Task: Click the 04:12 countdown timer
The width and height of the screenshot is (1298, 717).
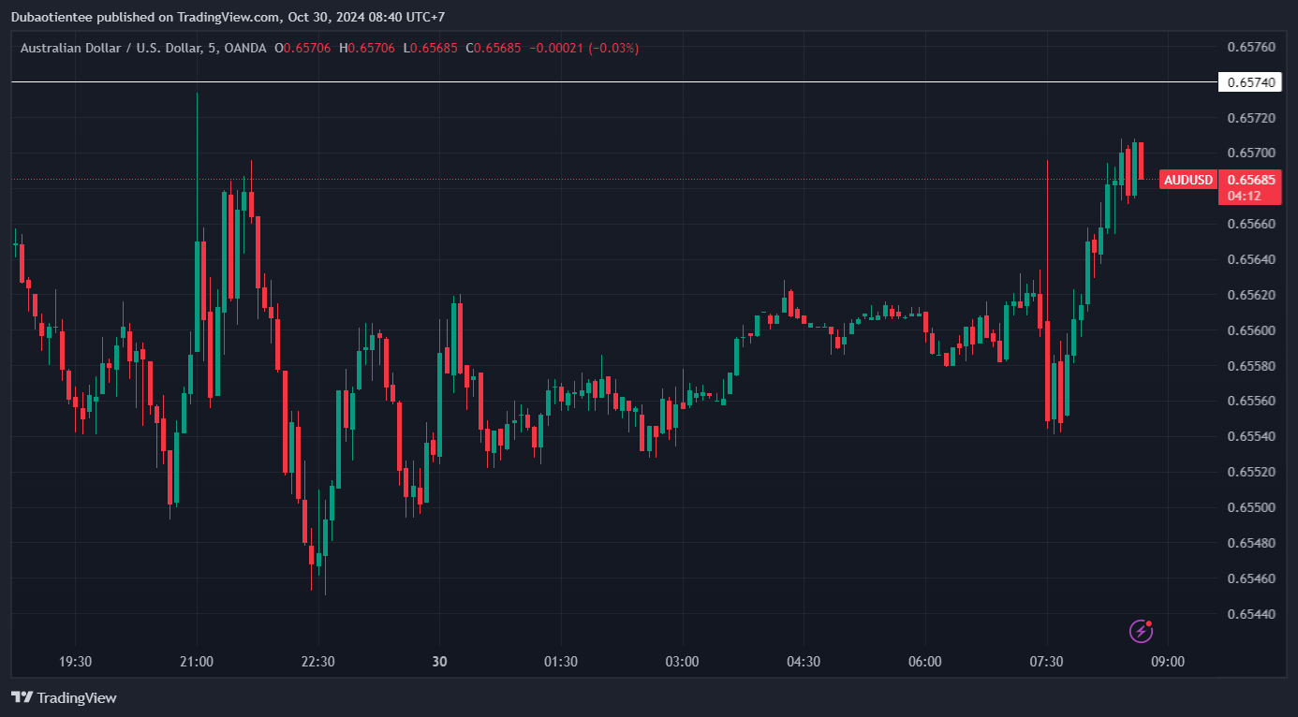Action: [1244, 196]
